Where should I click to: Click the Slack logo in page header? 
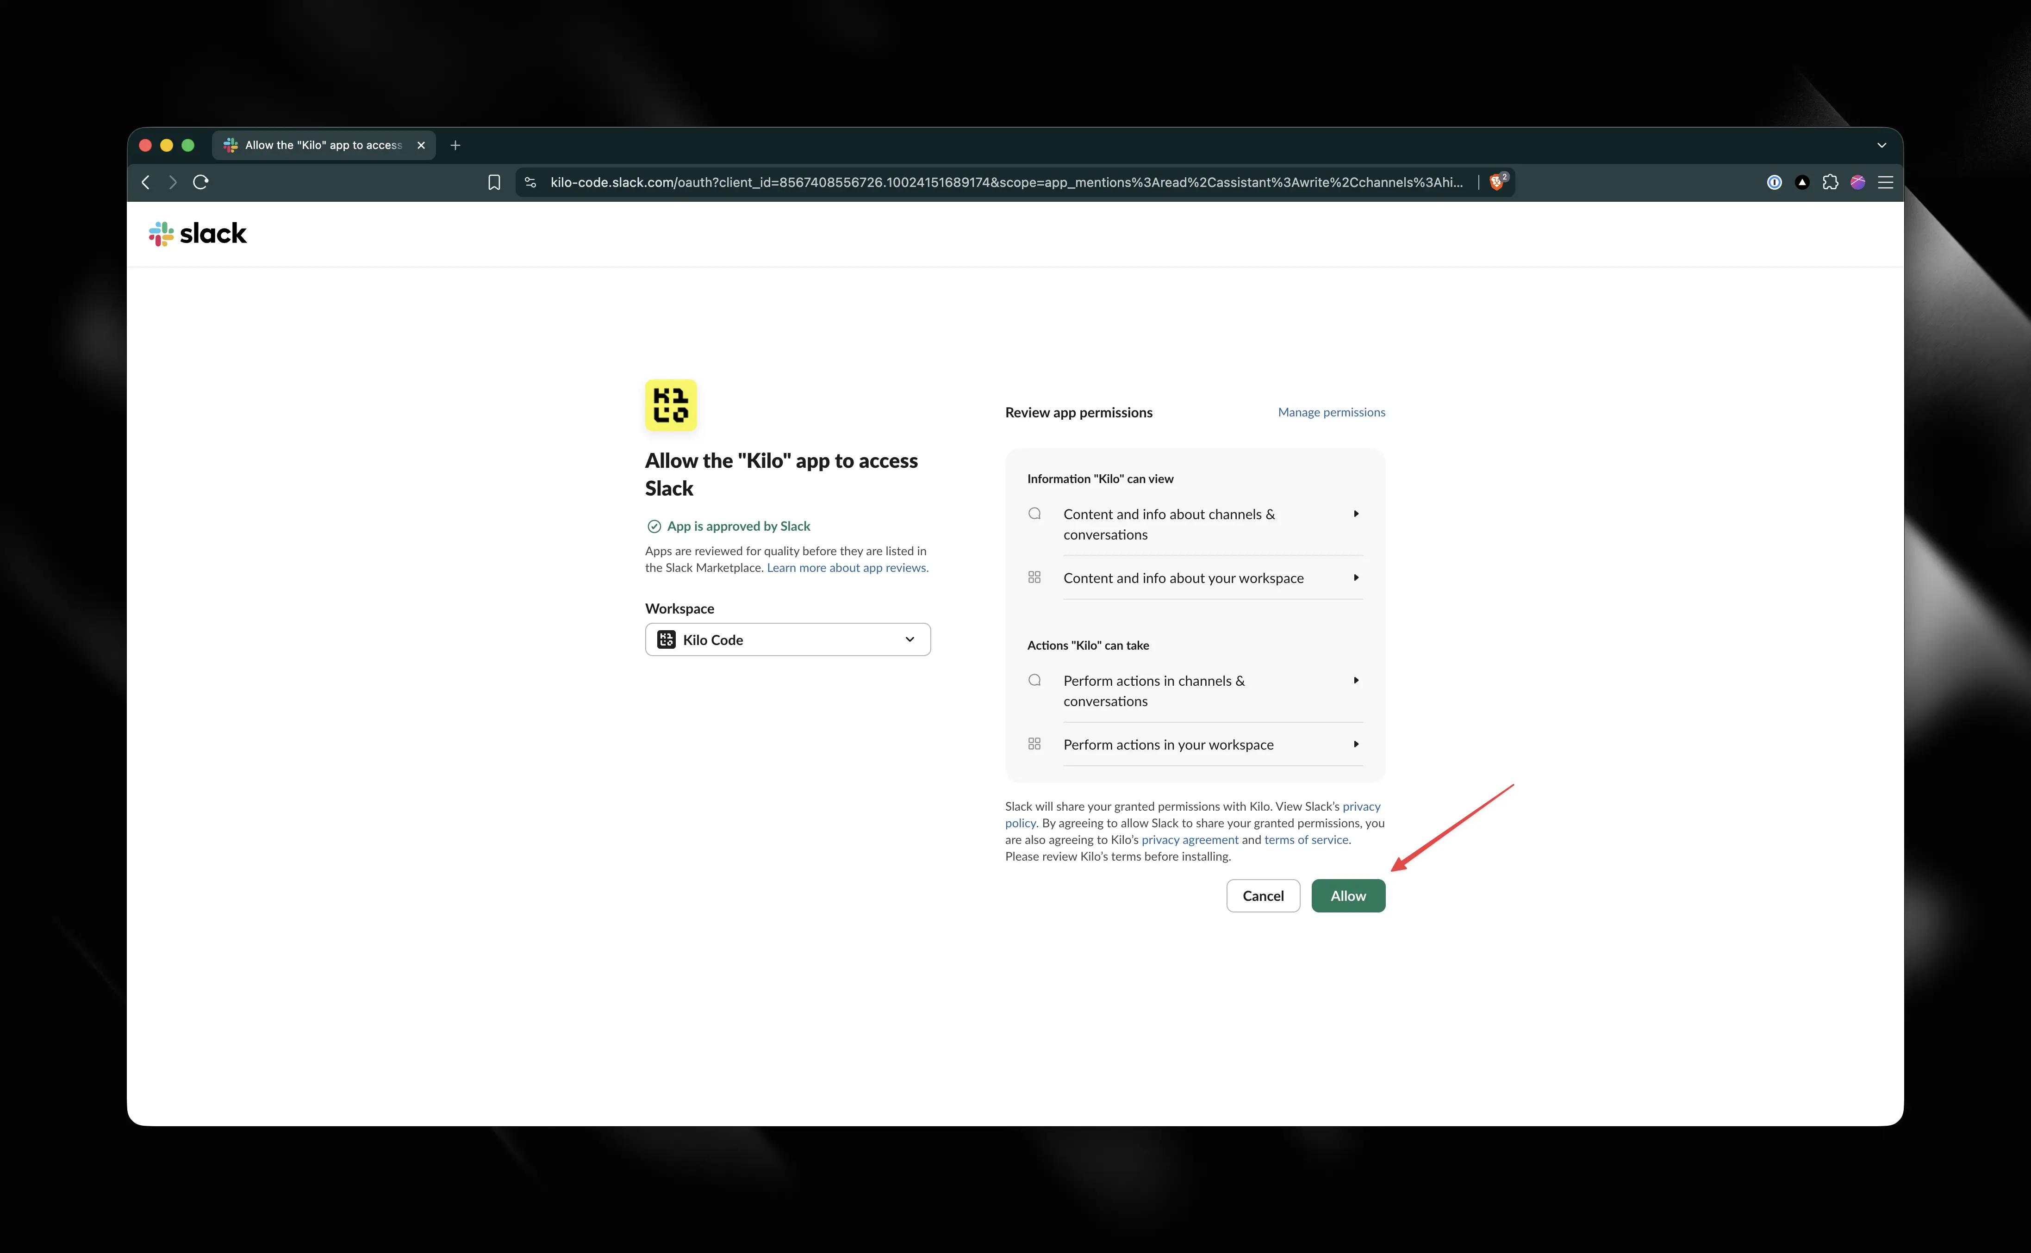(197, 234)
